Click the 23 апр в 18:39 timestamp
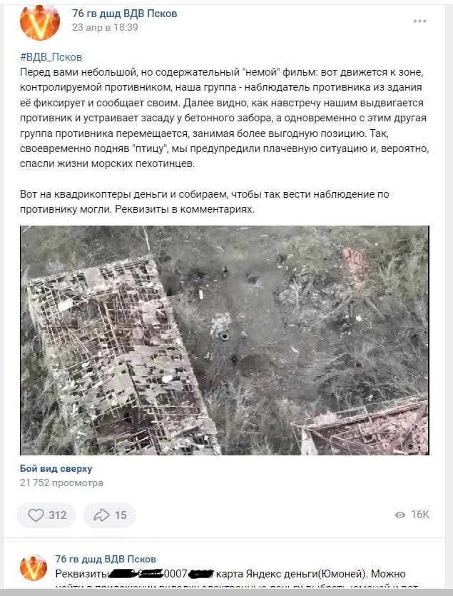Viewport: 453px width, 596px height. pyautogui.click(x=105, y=27)
